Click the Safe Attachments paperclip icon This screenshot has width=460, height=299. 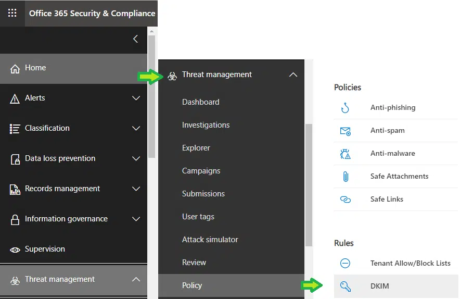tap(345, 177)
